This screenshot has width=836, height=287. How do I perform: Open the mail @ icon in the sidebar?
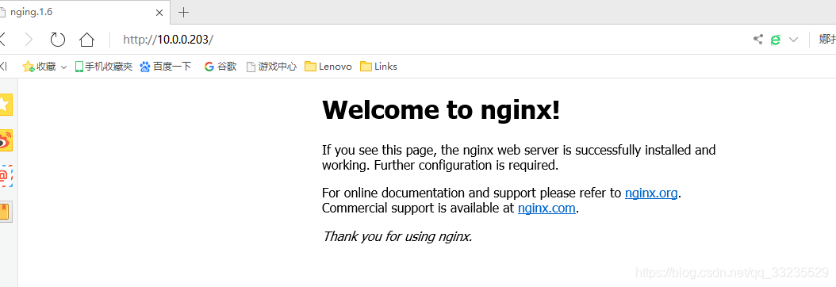pos(6,176)
